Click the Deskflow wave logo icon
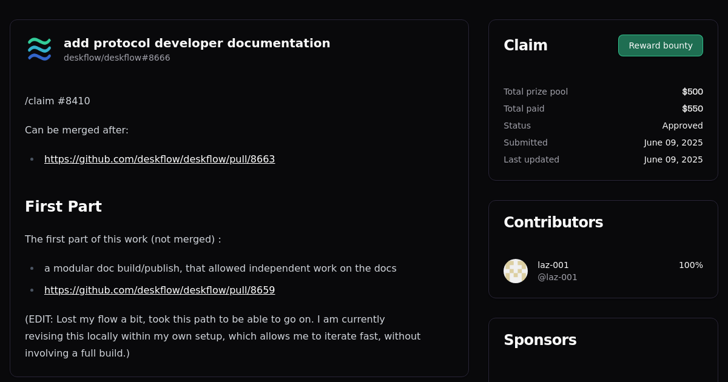The height and width of the screenshot is (382, 728). coord(39,49)
